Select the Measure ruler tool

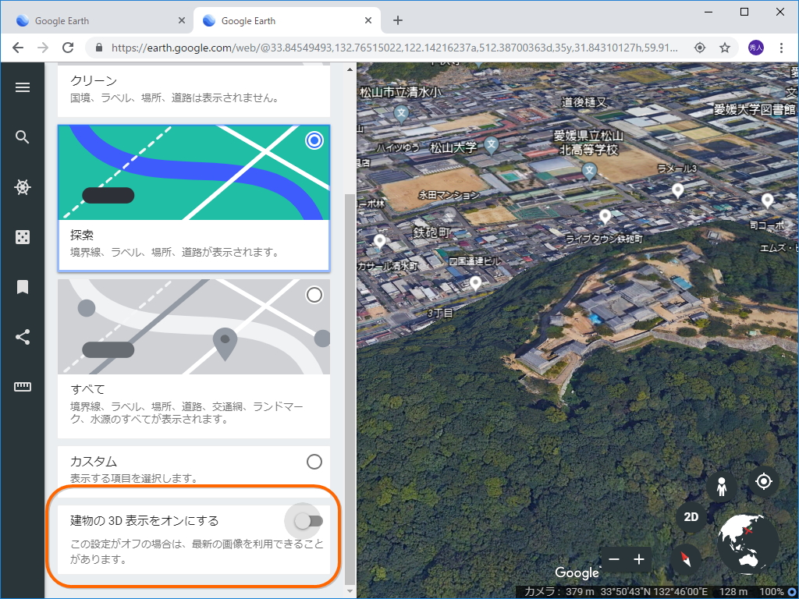23,387
